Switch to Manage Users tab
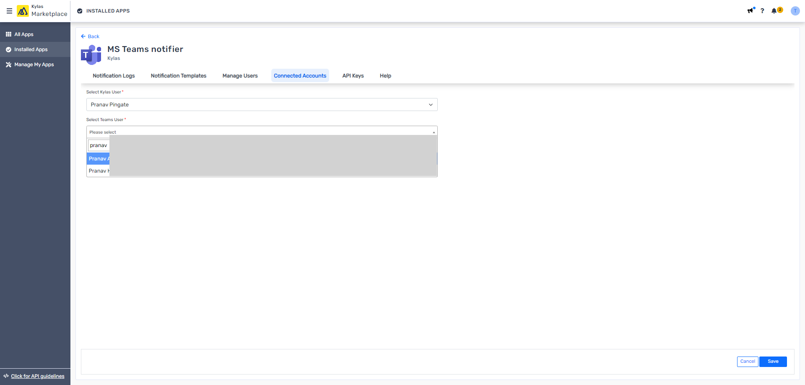Viewport: 805px width, 385px height. click(x=240, y=76)
